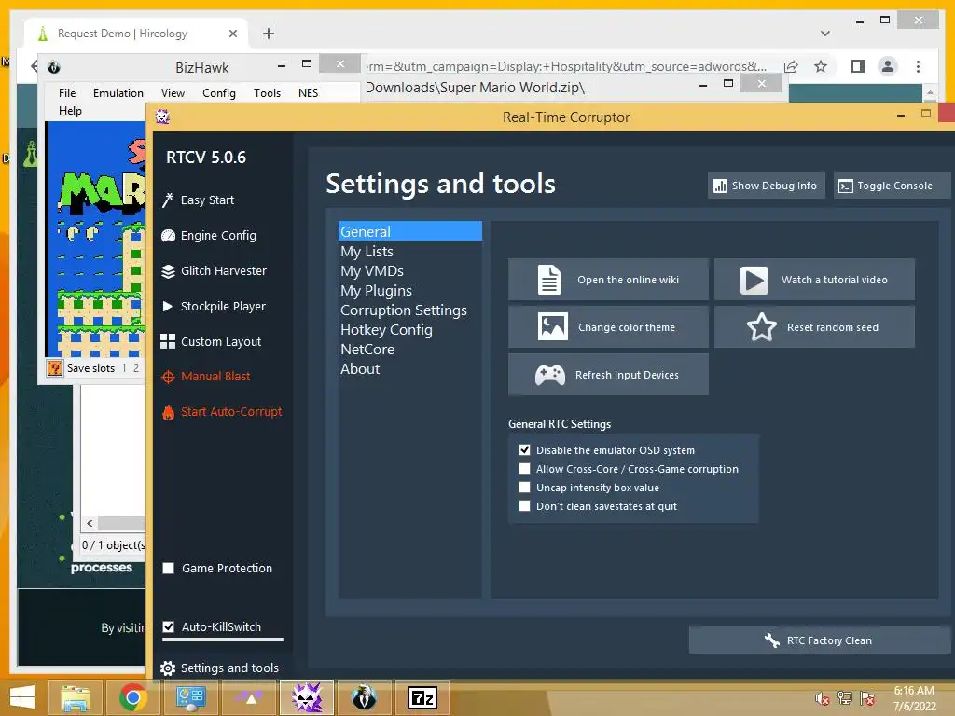Click the taskbar clock 6:16 AM
The width and height of the screenshot is (955, 716).
[x=914, y=691]
